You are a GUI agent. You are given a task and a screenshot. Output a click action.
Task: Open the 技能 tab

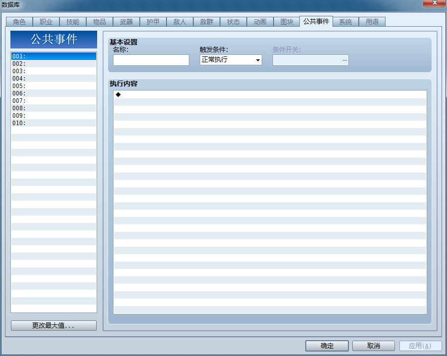[73, 22]
